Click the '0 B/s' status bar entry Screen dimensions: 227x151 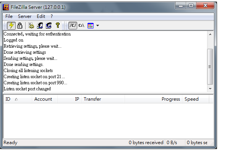point(172,143)
